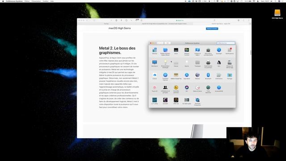This screenshot has height=161, width=286.
Task: Open Langue et région preferences
Action: pos(198,52)
